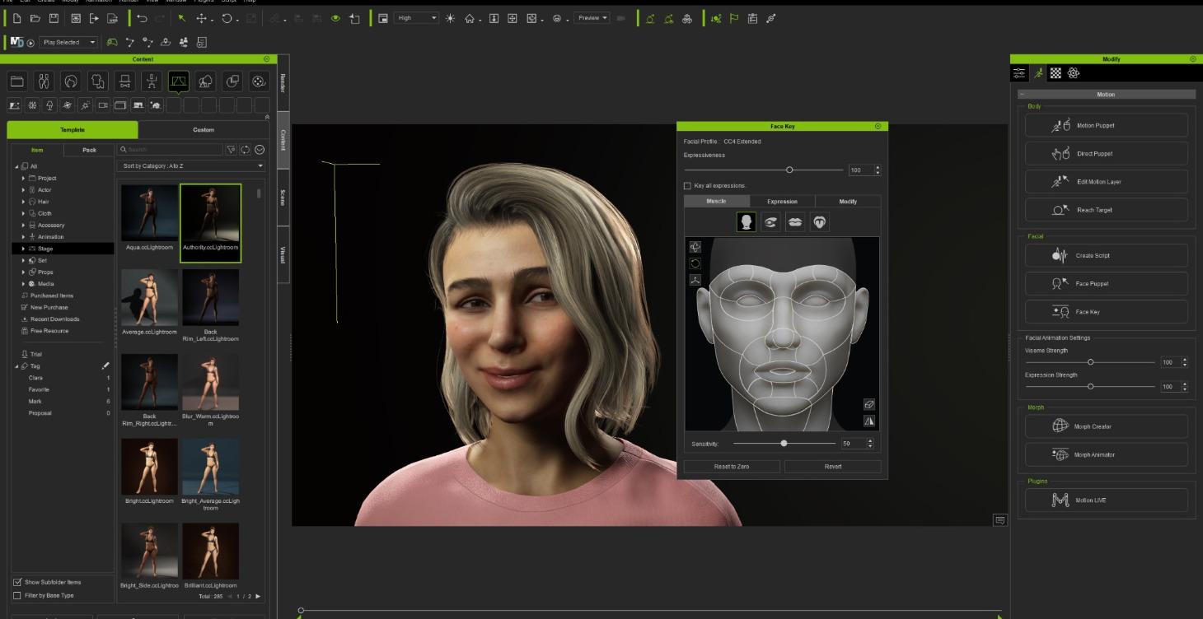The image size is (1203, 619).
Task: Launch Motion LIVE plugin
Action: point(1106,500)
